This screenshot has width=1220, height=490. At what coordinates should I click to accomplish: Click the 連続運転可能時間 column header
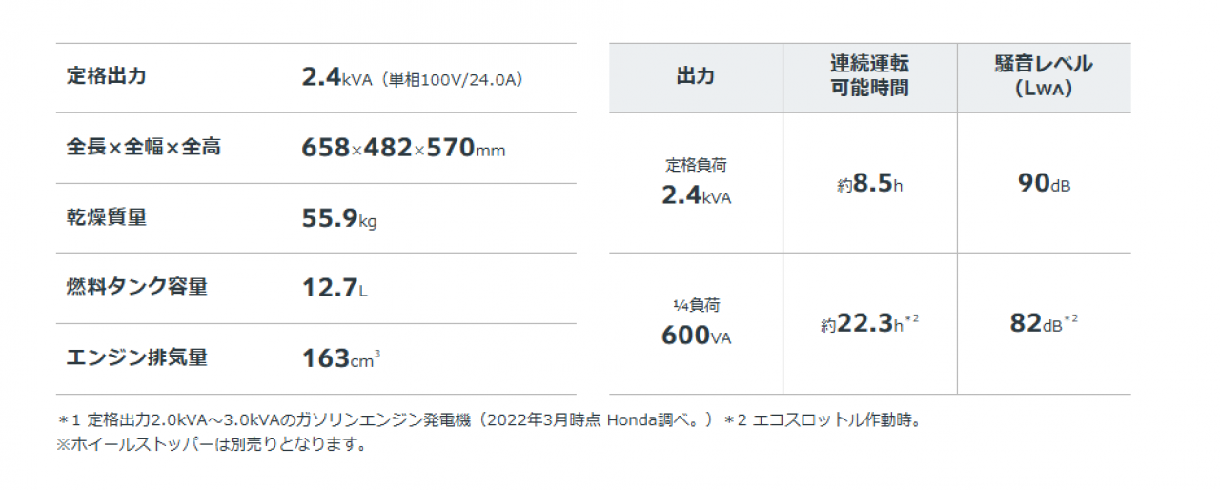869,76
